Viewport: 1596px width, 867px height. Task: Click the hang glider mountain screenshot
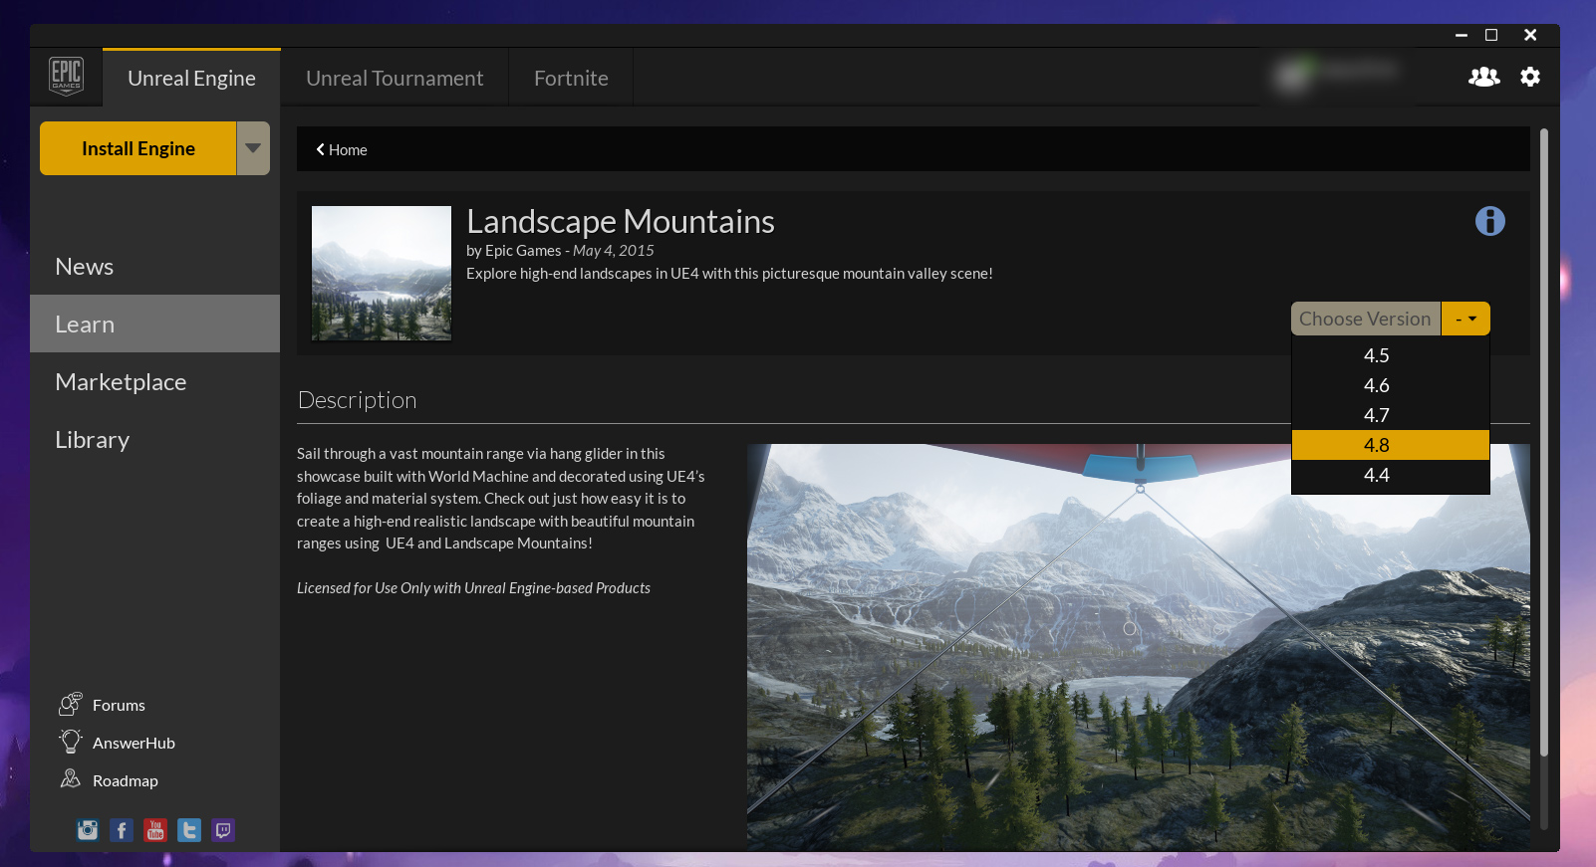pos(1138,647)
